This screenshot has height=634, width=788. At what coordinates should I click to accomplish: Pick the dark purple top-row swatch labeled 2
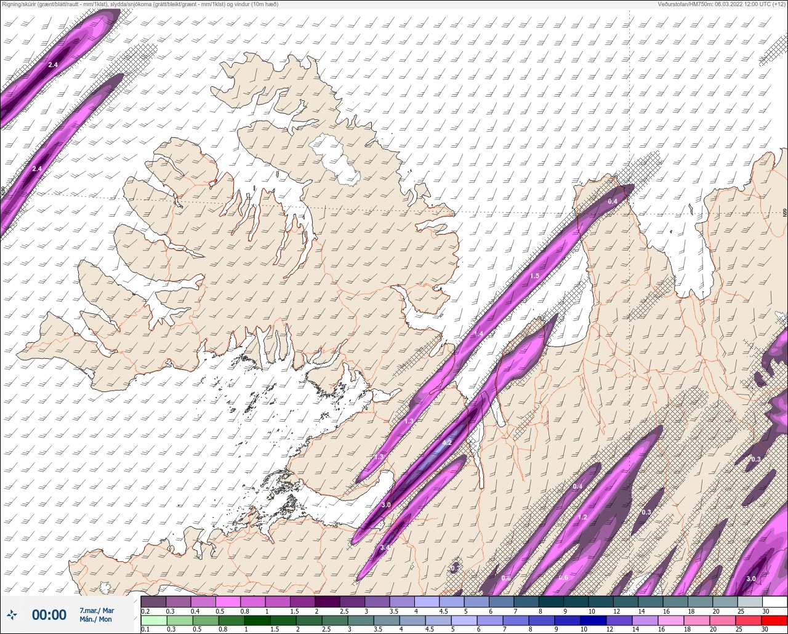click(x=327, y=601)
